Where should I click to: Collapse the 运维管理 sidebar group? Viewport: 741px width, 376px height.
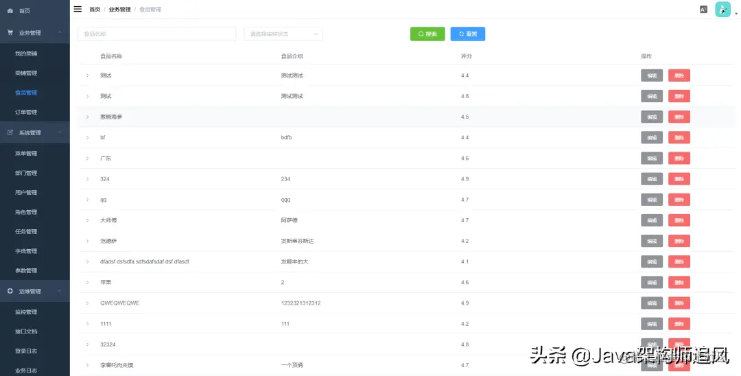(35, 292)
